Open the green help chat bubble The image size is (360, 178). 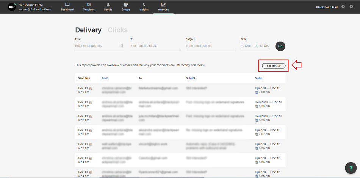point(351,168)
